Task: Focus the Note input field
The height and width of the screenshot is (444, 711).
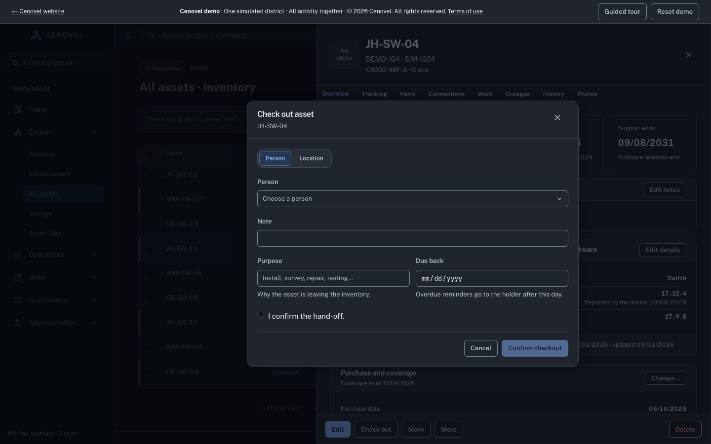Action: [x=413, y=238]
